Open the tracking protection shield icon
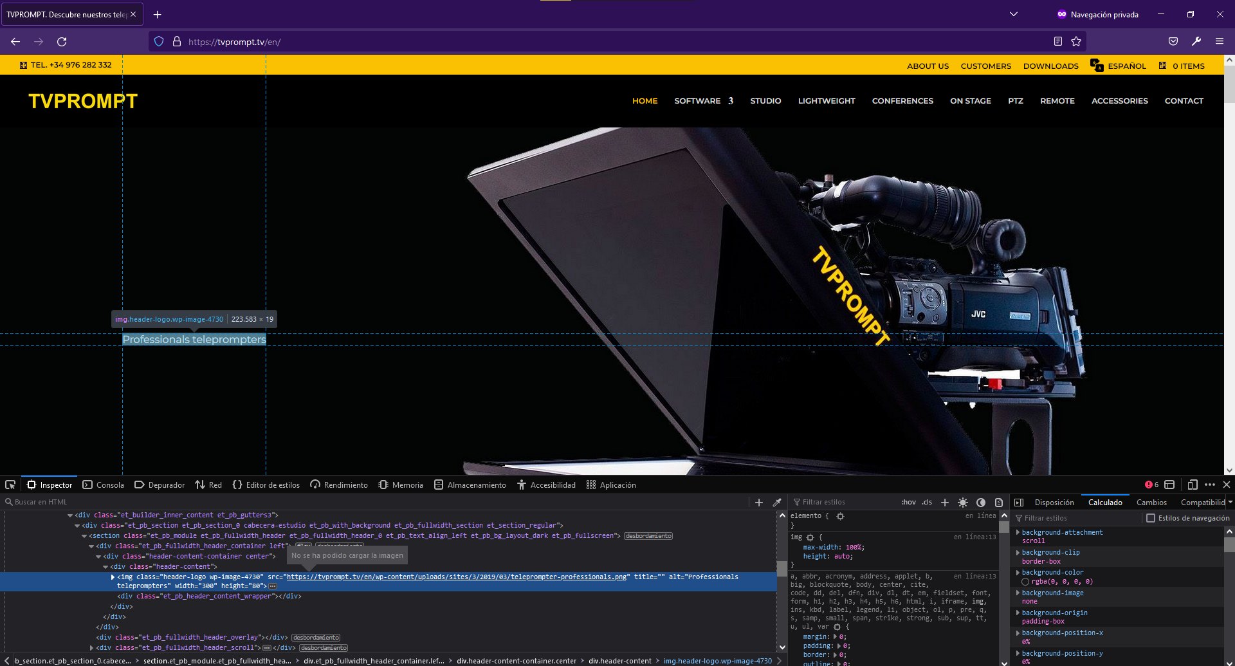This screenshot has height=666, width=1235. [159, 42]
